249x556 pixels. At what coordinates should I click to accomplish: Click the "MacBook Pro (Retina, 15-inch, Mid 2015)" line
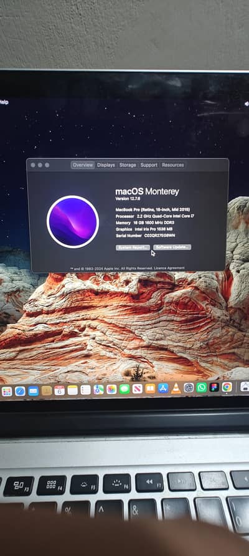tap(153, 209)
